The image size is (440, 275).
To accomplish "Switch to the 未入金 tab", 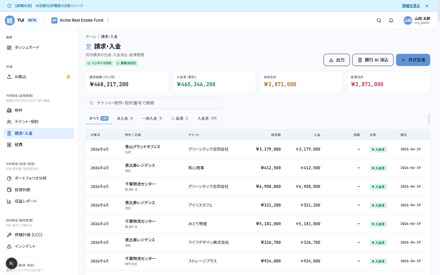I will (125, 119).
